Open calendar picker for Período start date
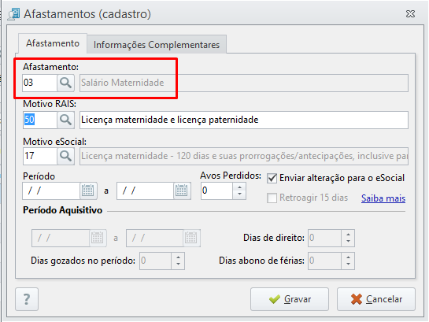This screenshot has width=429, height=322. (x=88, y=191)
